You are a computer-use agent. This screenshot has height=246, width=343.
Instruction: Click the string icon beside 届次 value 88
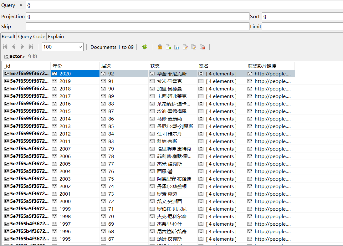103,104
